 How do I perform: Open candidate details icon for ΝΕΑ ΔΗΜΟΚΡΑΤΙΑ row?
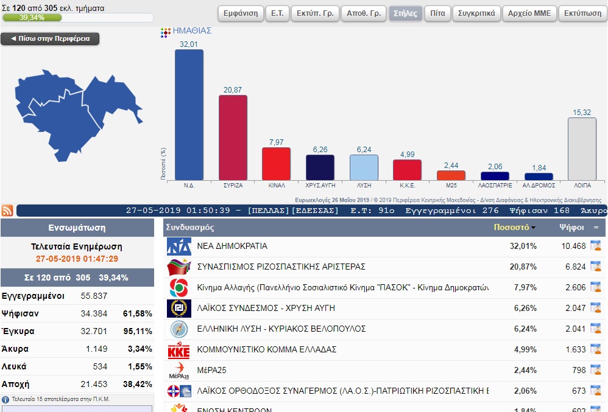pos(595,246)
